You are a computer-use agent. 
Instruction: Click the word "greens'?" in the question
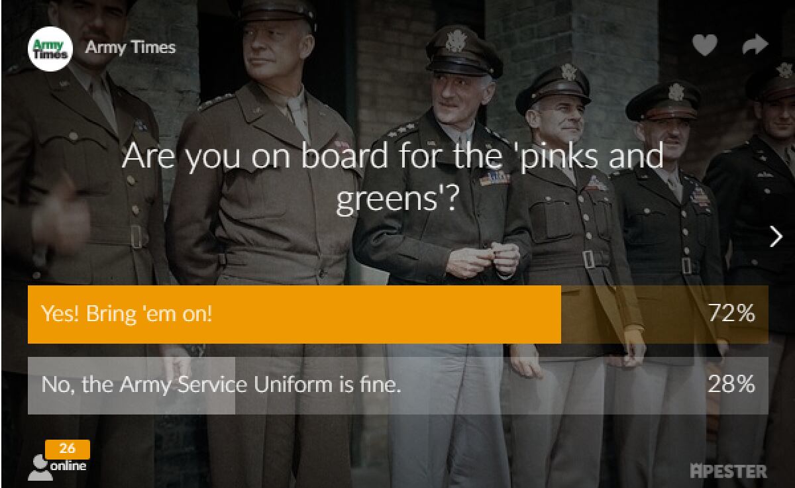tap(397, 199)
